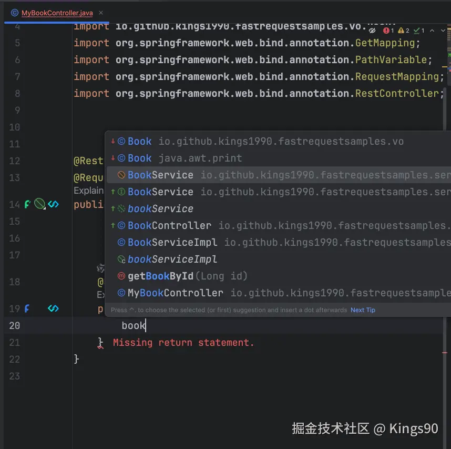Jump to previous highlighted problem arrow

pos(432,31)
